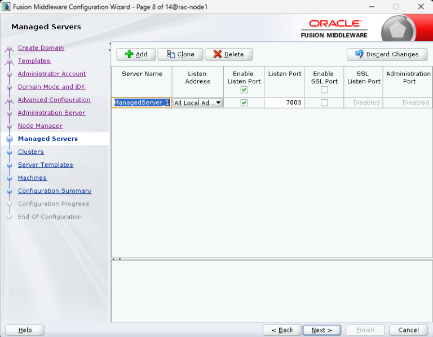The width and height of the screenshot is (433, 337).
Task: Click Discard Changes button label
Action: click(x=392, y=54)
